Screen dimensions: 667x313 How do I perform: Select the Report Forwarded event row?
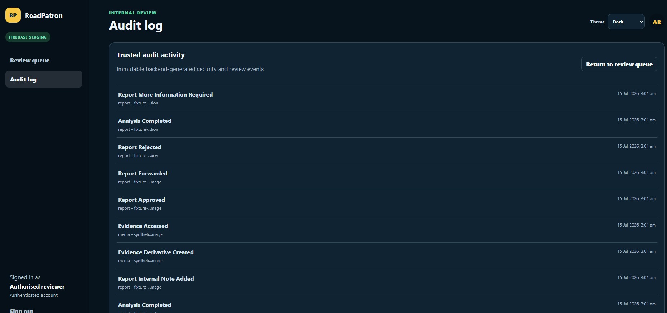387,177
